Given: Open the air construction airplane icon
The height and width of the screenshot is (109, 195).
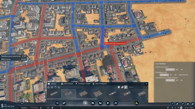Looking at the screenshot, I should pos(108,103).
